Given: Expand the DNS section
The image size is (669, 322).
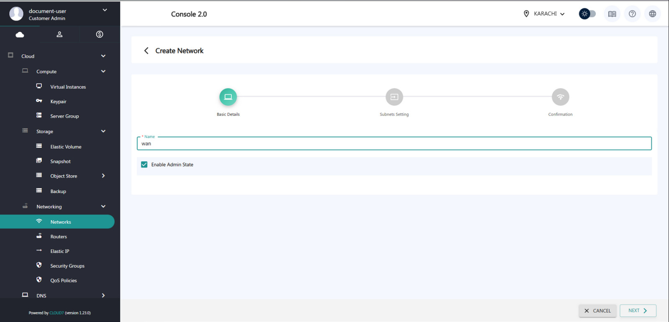Looking at the screenshot, I should coord(103,296).
